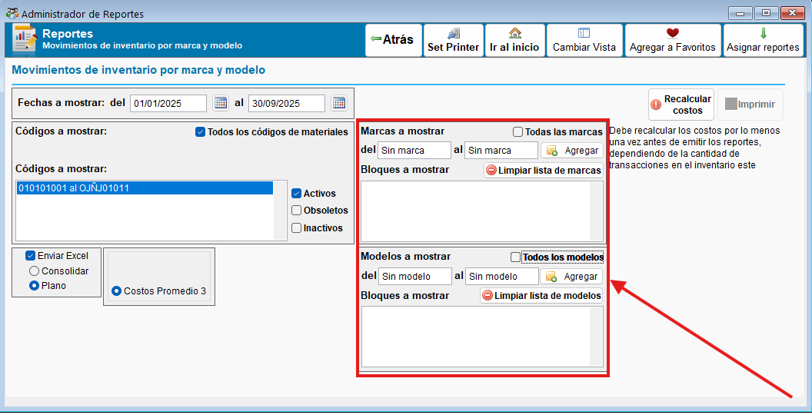Viewport: 812px width, 415px height.
Task: Click the Debe recalcular los costos note
Action: [694, 148]
